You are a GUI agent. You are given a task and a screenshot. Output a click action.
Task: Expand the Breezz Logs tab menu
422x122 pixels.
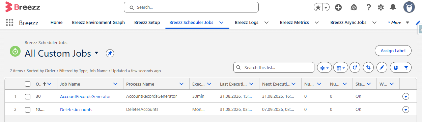[266, 23]
